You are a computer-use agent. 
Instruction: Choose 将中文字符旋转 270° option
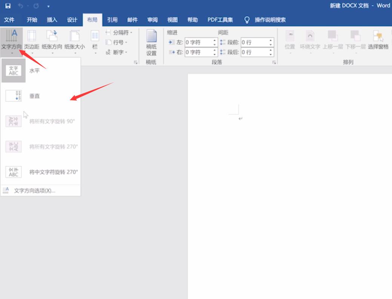tap(41, 172)
